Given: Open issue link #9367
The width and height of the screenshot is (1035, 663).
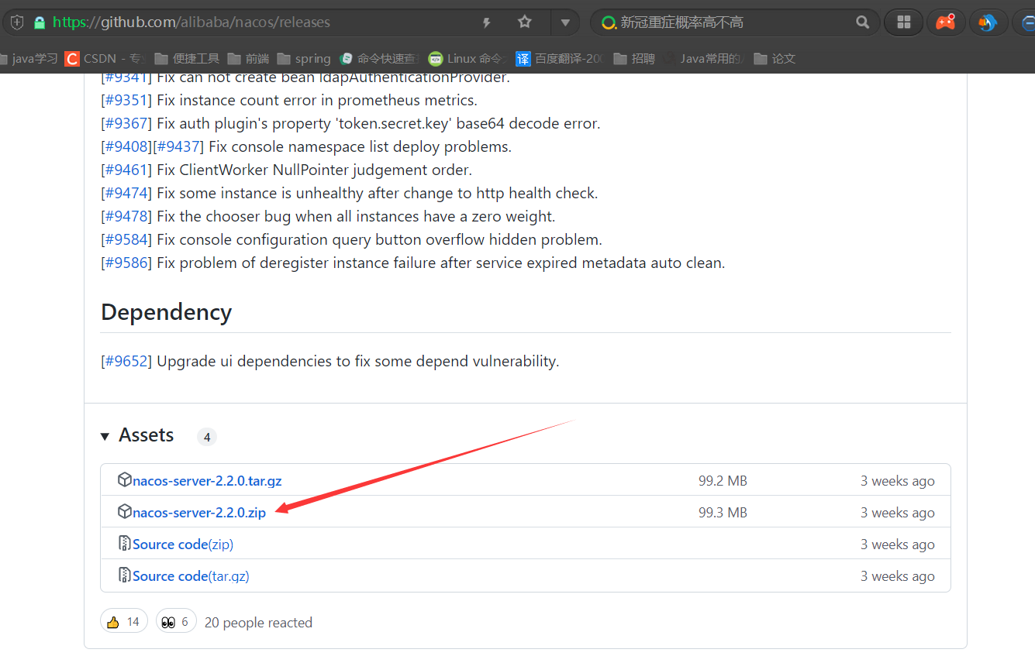Looking at the screenshot, I should pyautogui.click(x=126, y=123).
